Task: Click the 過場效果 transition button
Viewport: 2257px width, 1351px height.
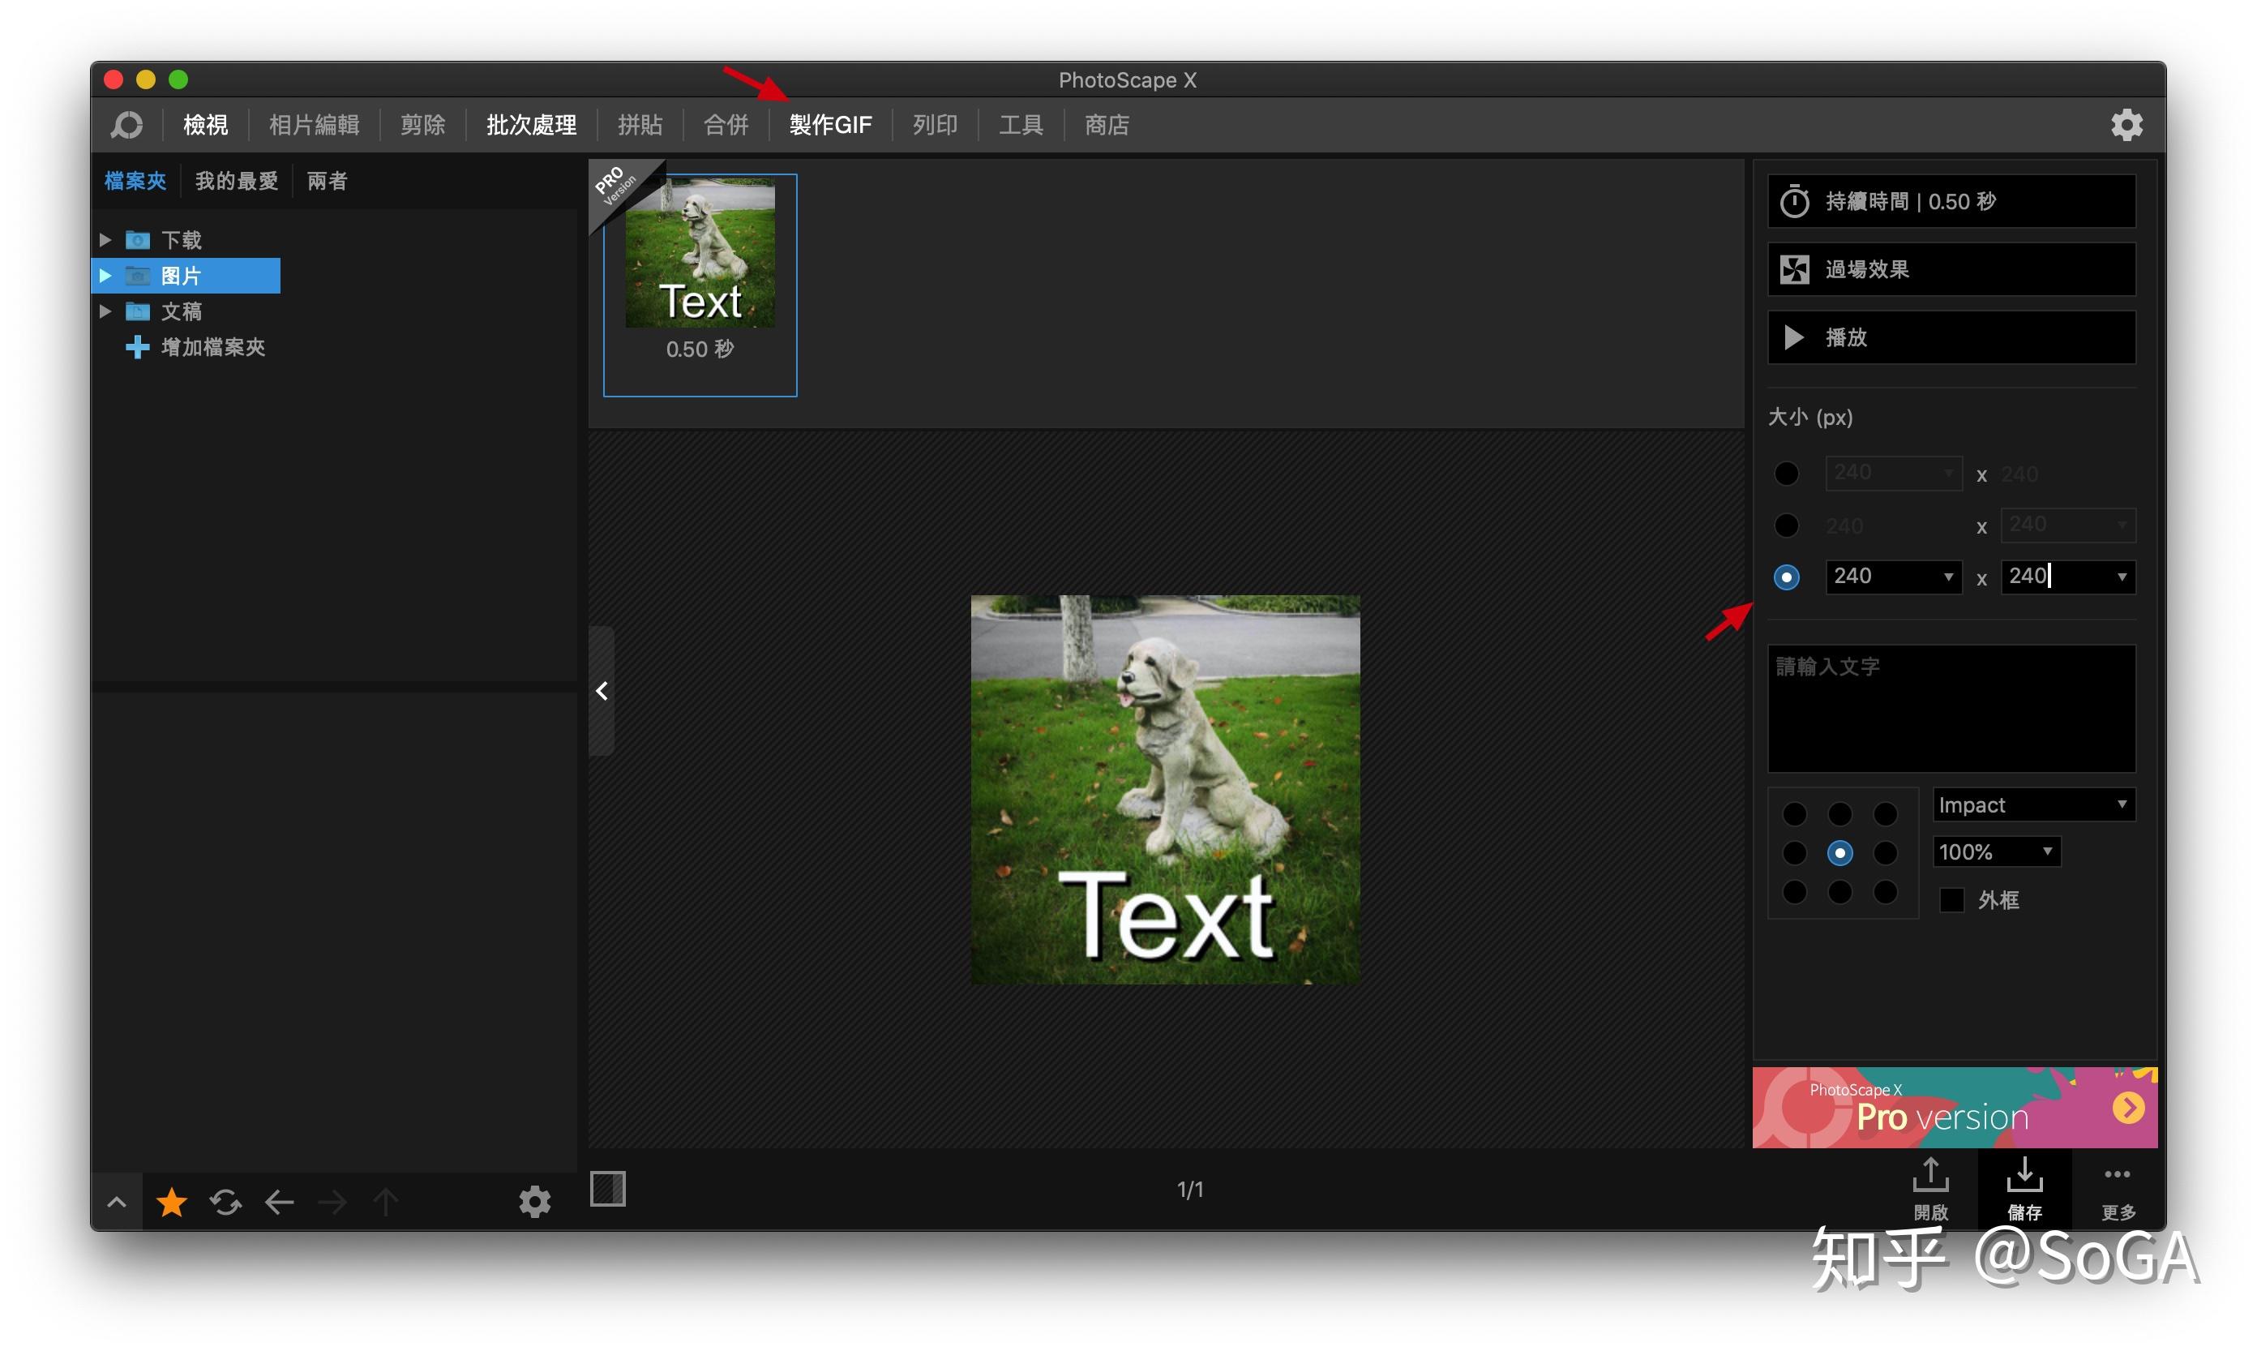Action: [x=1951, y=269]
